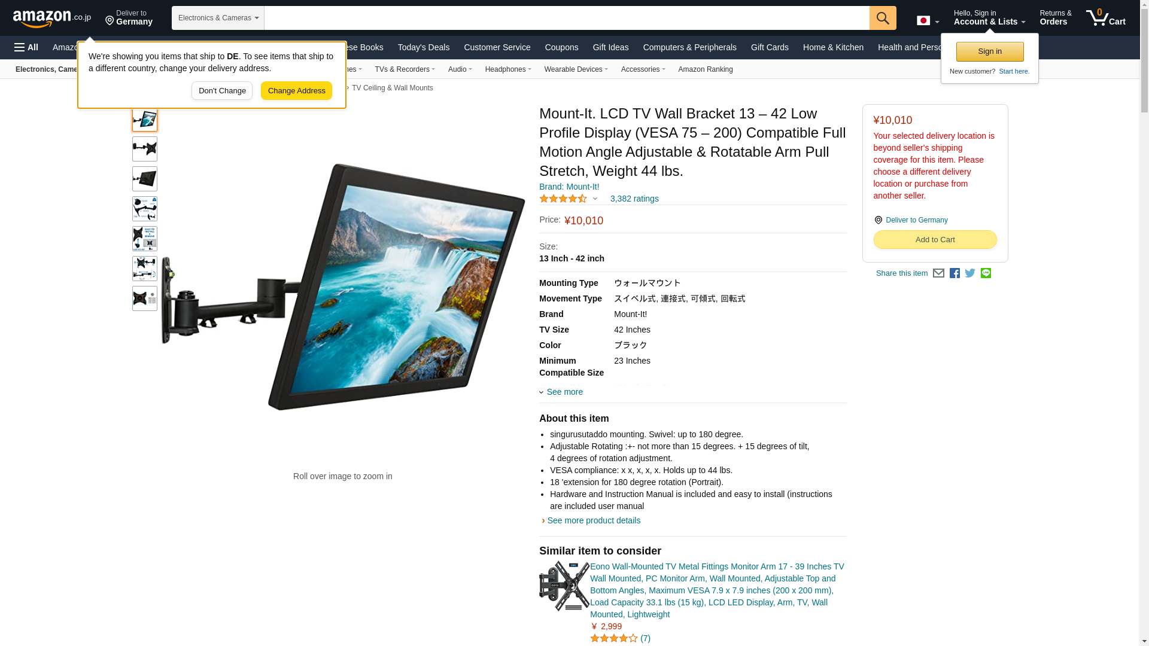Share this item via email icon
The width and height of the screenshot is (1149, 646).
click(x=938, y=273)
